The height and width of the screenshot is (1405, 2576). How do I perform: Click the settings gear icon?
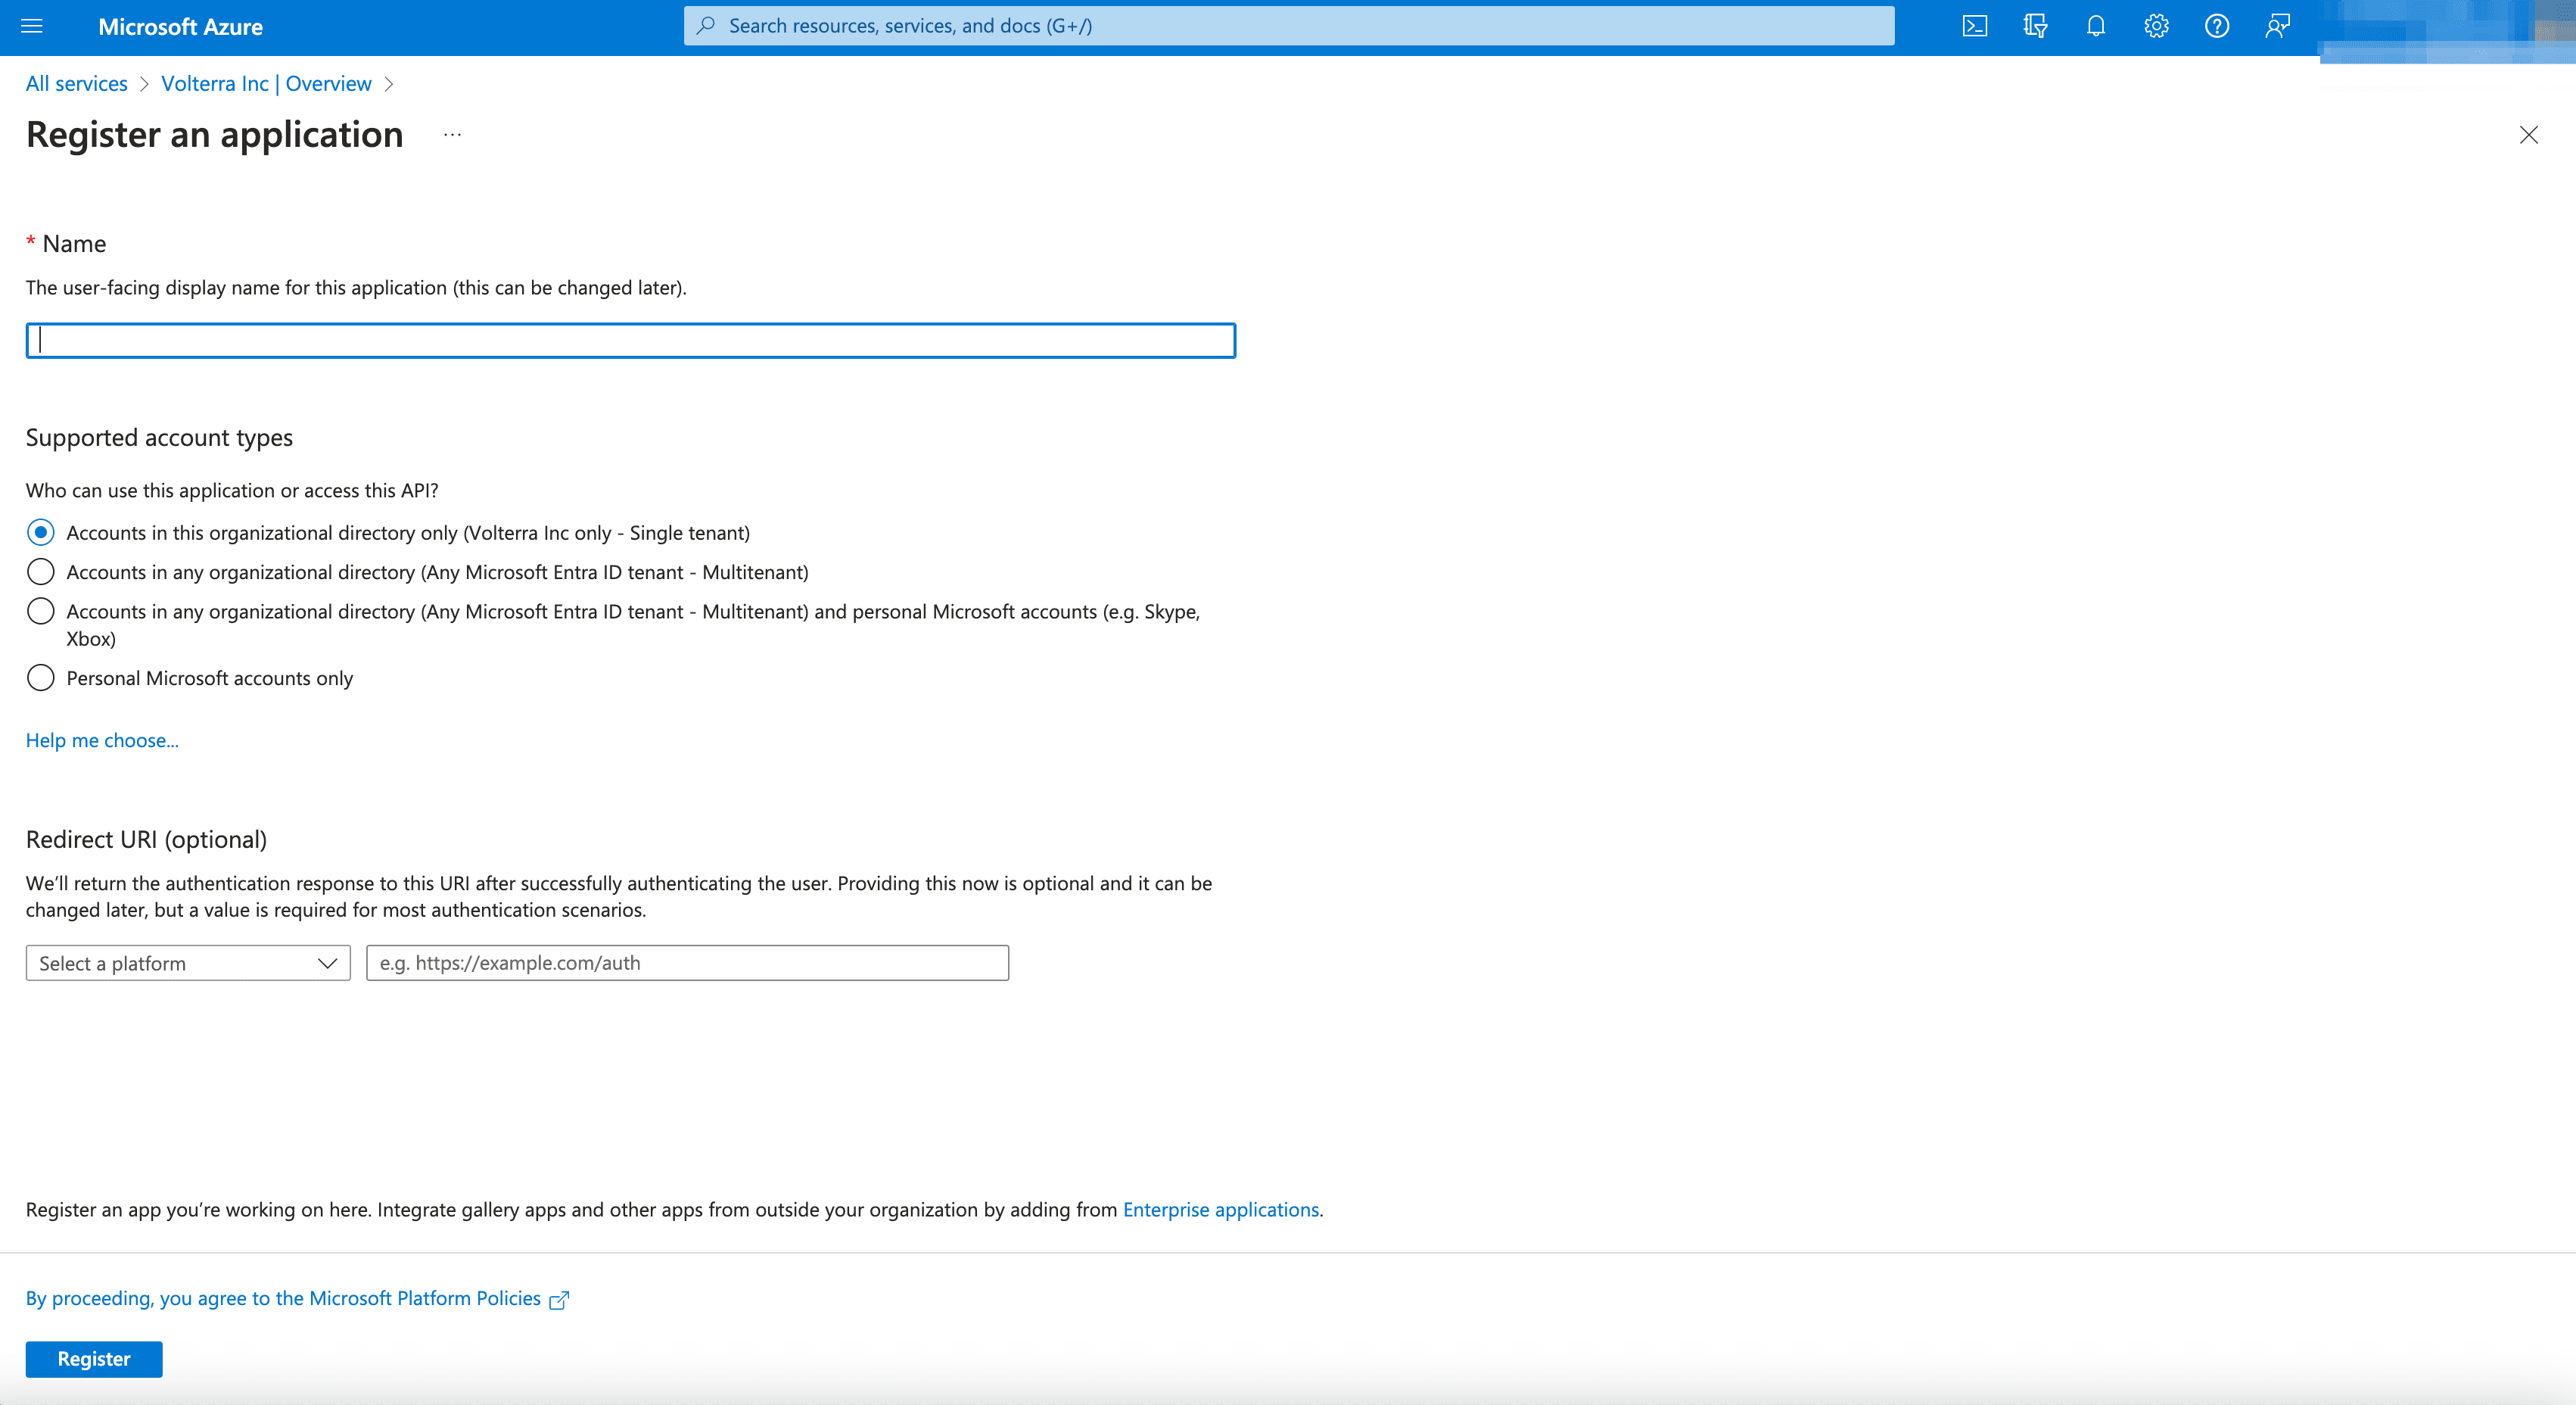pyautogui.click(x=2158, y=26)
